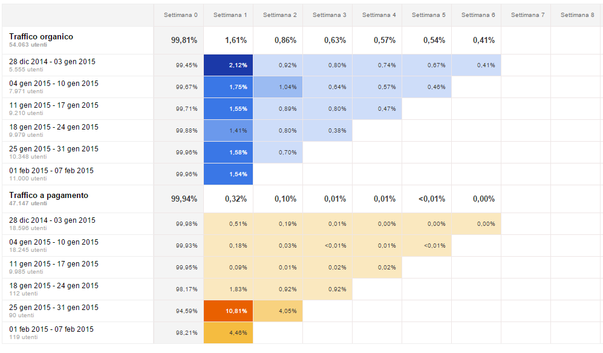The width and height of the screenshot is (603, 353).
Task: Click the yellow 4,46% cell
Action: [x=229, y=333]
